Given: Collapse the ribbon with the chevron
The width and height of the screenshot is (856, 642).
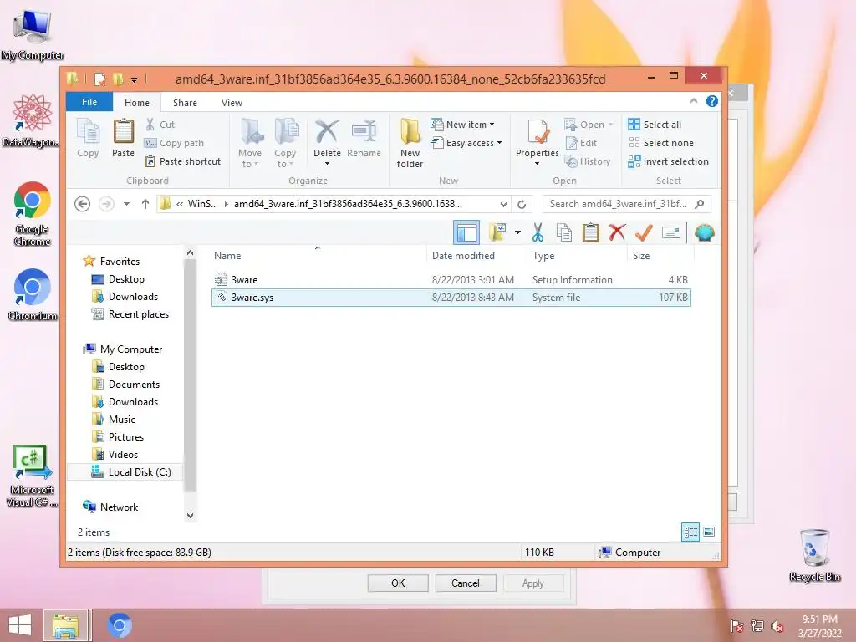Looking at the screenshot, I should tap(694, 101).
